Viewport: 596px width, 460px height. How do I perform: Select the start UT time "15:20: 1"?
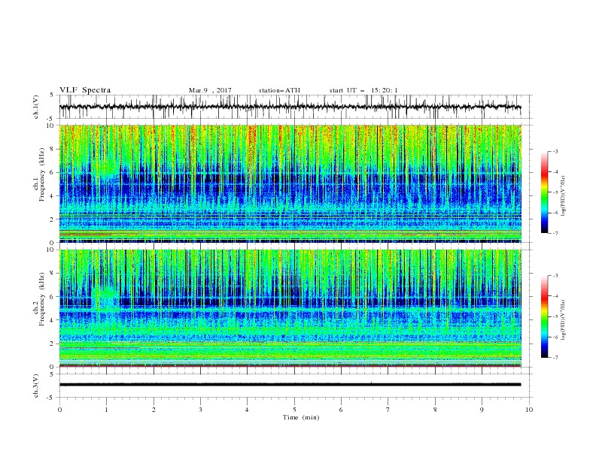click(385, 90)
